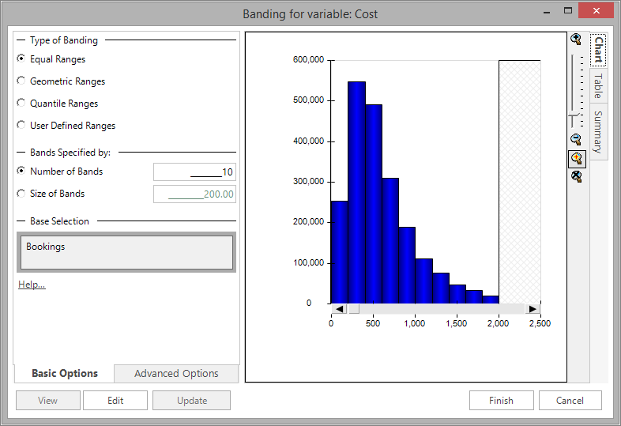The width and height of the screenshot is (621, 426).
Task: Open the Help link
Action: (x=32, y=285)
